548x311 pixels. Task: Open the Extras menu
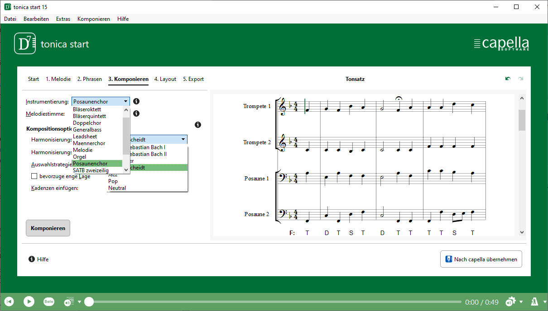click(x=63, y=19)
